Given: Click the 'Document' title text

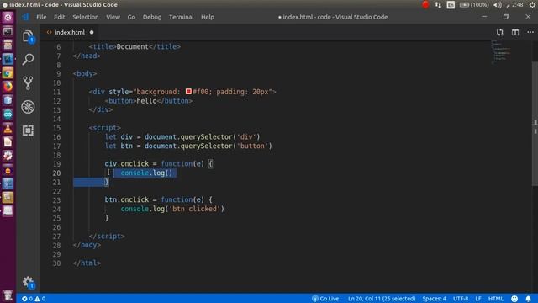Looking at the screenshot, I should (133, 47).
